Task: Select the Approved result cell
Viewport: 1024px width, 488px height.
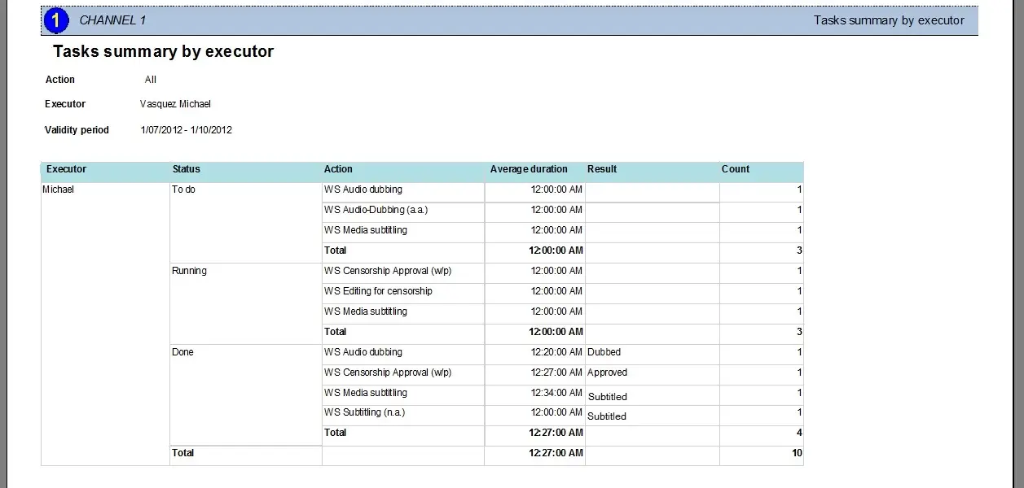Action: click(607, 373)
